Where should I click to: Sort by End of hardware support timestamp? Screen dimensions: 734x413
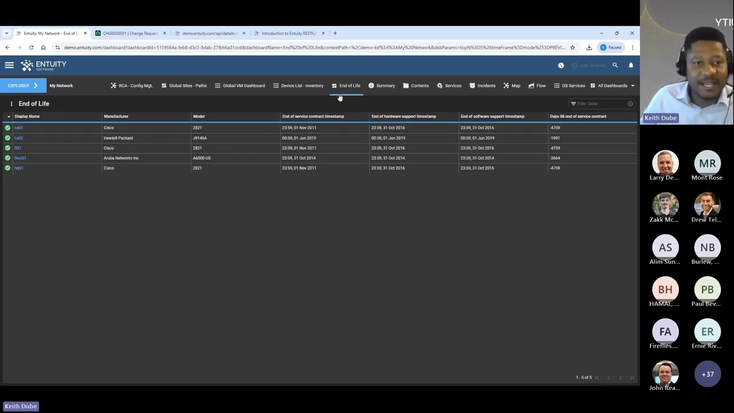click(x=404, y=116)
